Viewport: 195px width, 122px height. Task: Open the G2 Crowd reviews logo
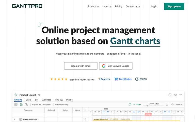(141, 79)
